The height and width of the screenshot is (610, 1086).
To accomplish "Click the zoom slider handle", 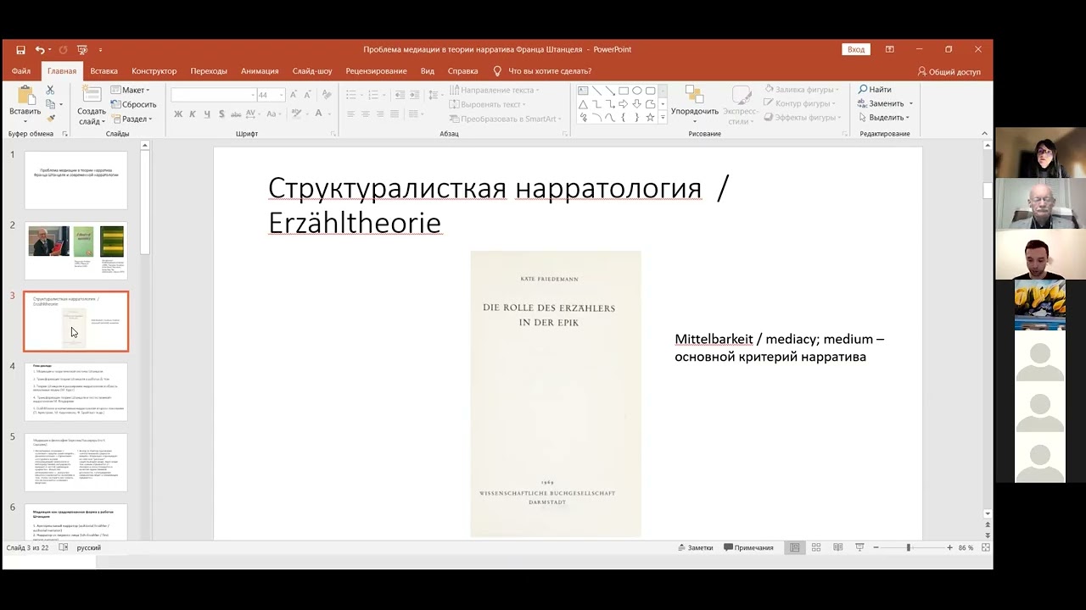I will pos(908,548).
